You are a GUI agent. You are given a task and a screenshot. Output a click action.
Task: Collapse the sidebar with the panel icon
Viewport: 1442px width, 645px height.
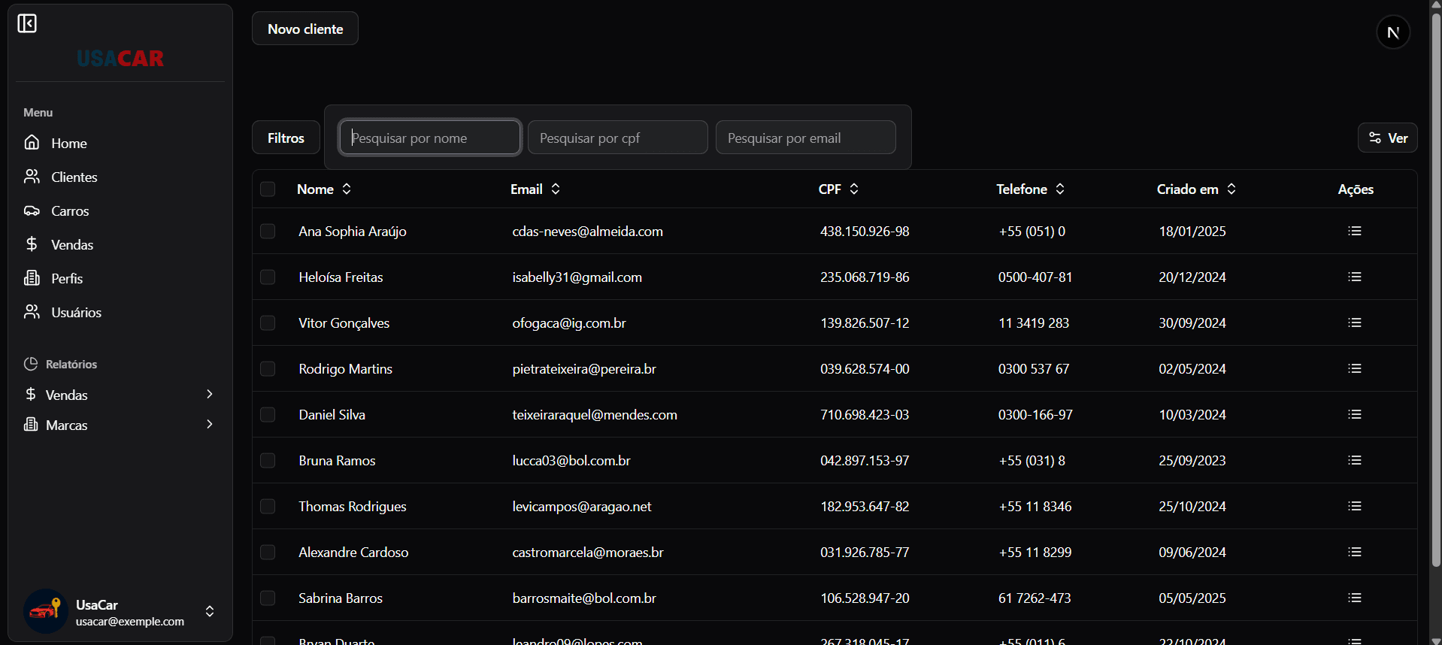[27, 24]
